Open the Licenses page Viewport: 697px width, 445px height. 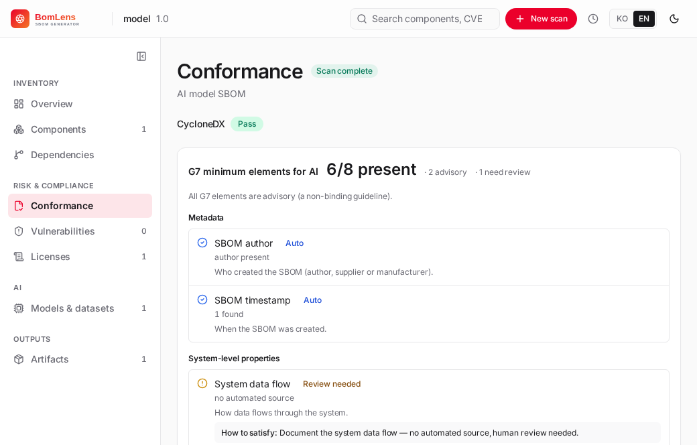(80, 257)
